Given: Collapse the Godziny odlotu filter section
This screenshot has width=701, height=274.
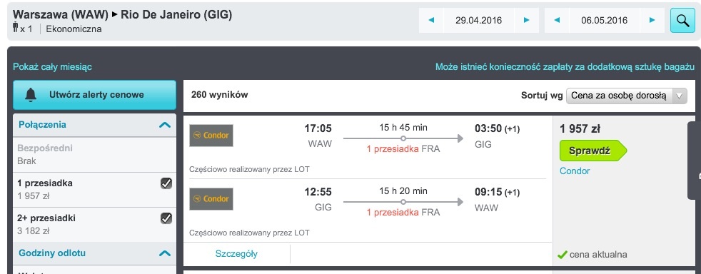Looking at the screenshot, I should [165, 253].
